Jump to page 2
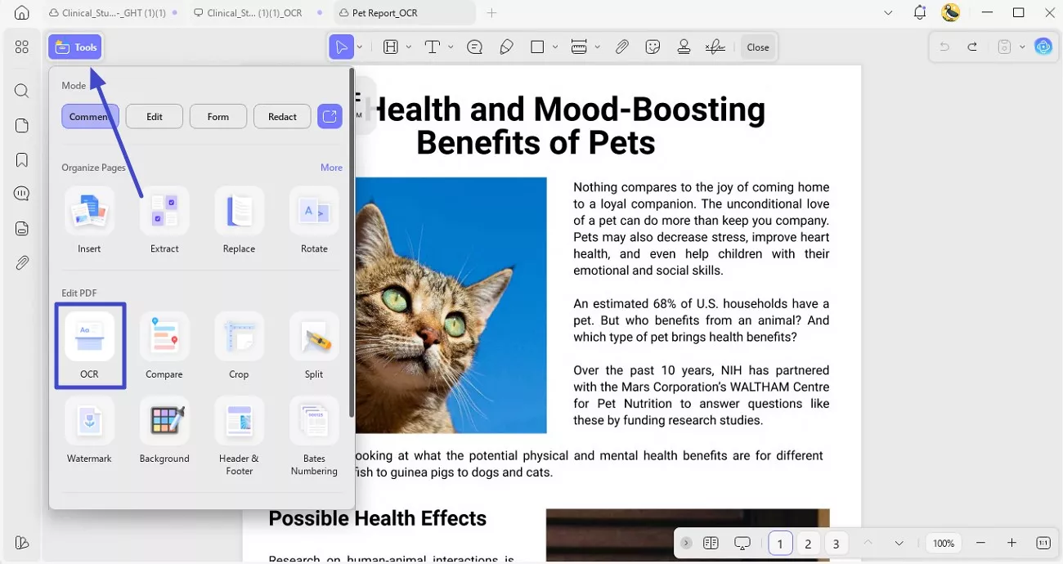Viewport: 1063px width, 564px height. coord(808,544)
